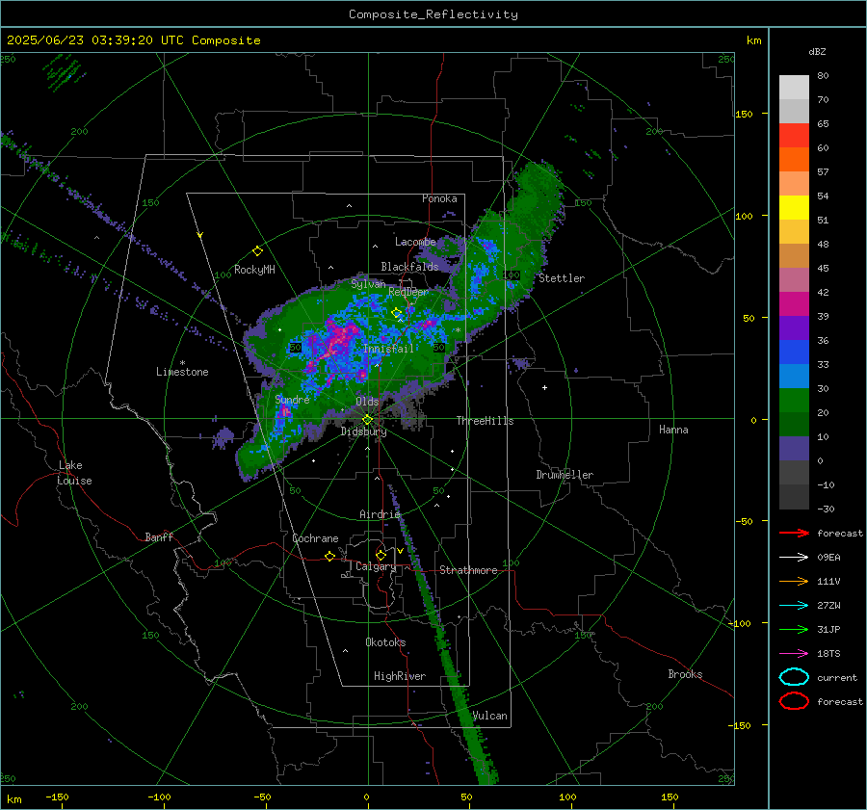This screenshot has width=867, height=810.
Task: Select the dark gray -30 to -10 dBZ swatch
Action: point(794,497)
